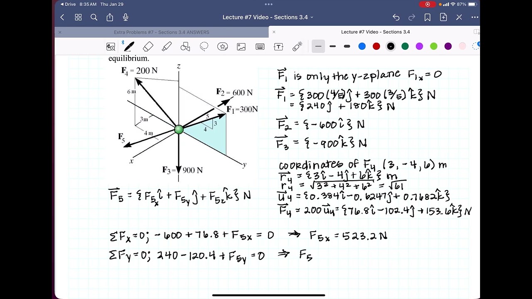This screenshot has height=299, width=532.
Task: Select the laser pointer tool
Action: point(297,47)
